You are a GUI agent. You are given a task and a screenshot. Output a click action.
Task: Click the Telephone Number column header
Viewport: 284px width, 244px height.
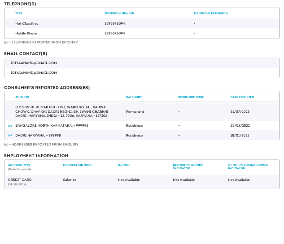coord(119,13)
